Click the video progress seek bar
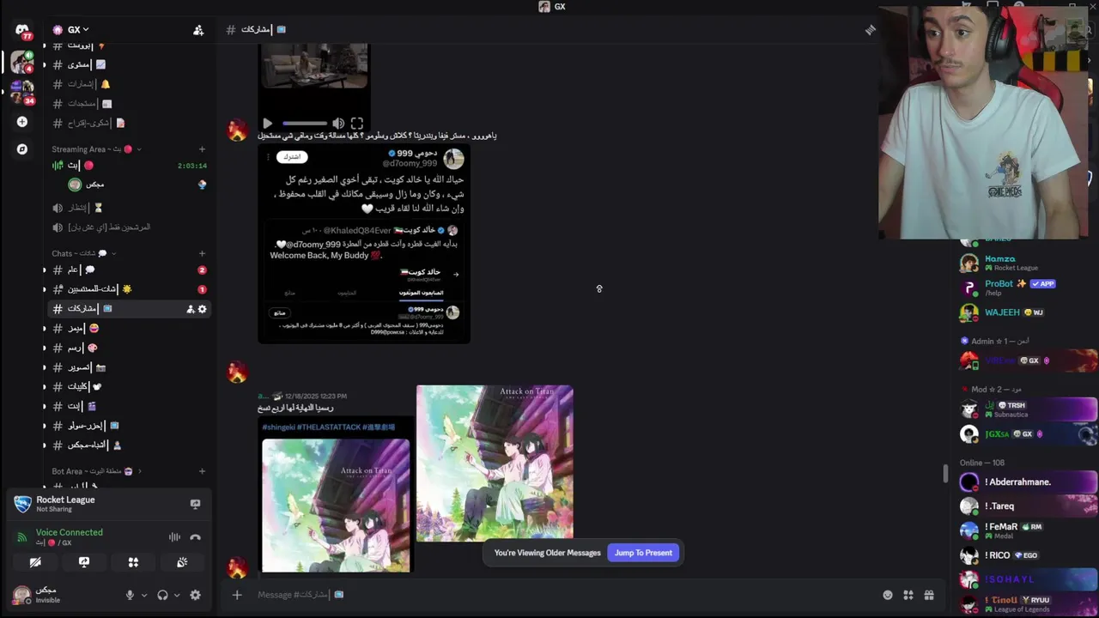Viewport: 1099px width, 618px height. click(305, 124)
